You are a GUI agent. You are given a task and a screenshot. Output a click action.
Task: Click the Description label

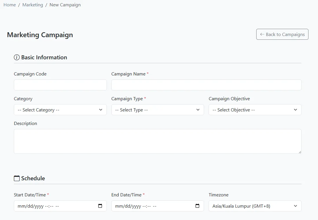coord(25,124)
